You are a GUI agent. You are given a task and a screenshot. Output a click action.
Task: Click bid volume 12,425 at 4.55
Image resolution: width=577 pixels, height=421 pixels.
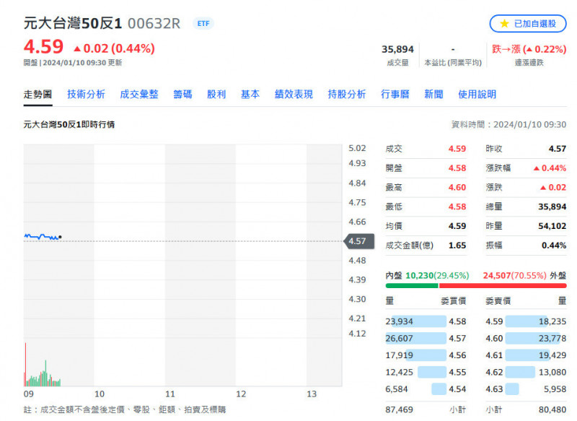coord(399,373)
